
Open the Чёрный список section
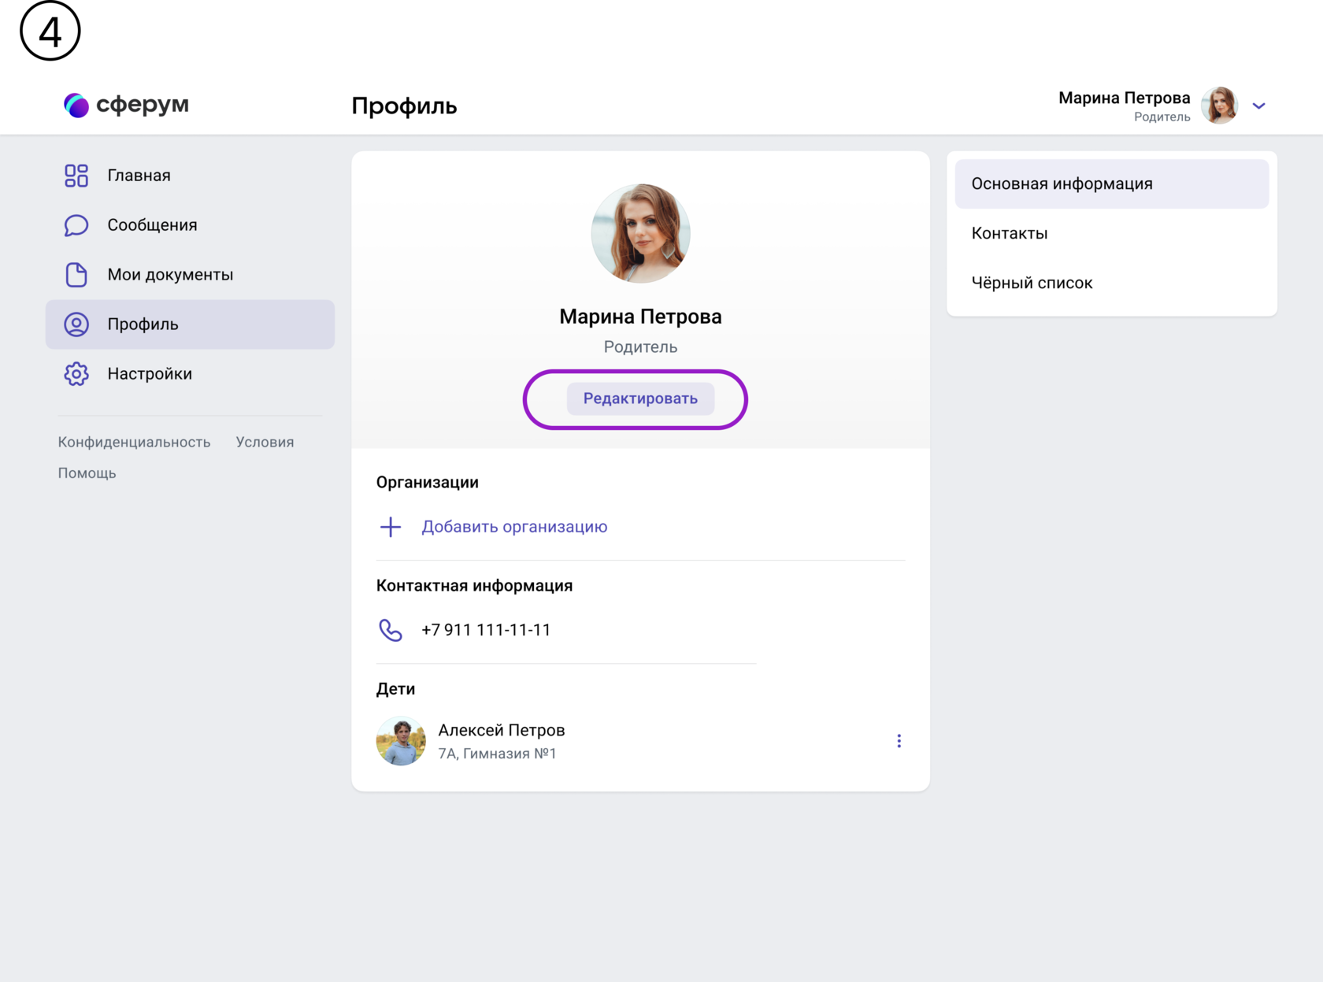tap(1032, 283)
